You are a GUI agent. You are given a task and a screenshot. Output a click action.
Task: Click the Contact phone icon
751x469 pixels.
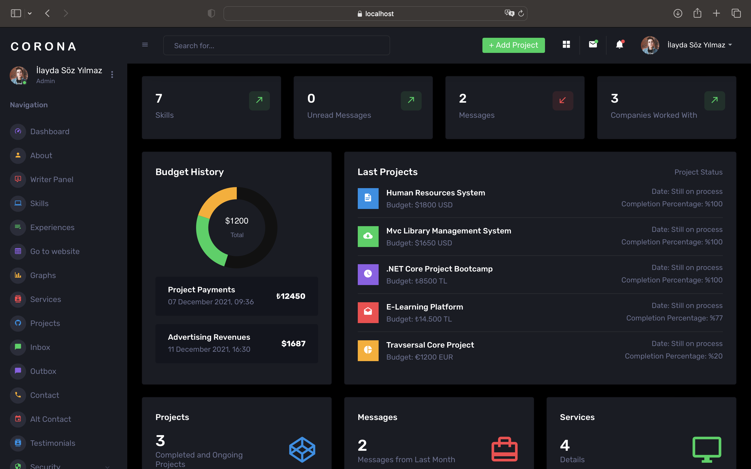pos(18,395)
